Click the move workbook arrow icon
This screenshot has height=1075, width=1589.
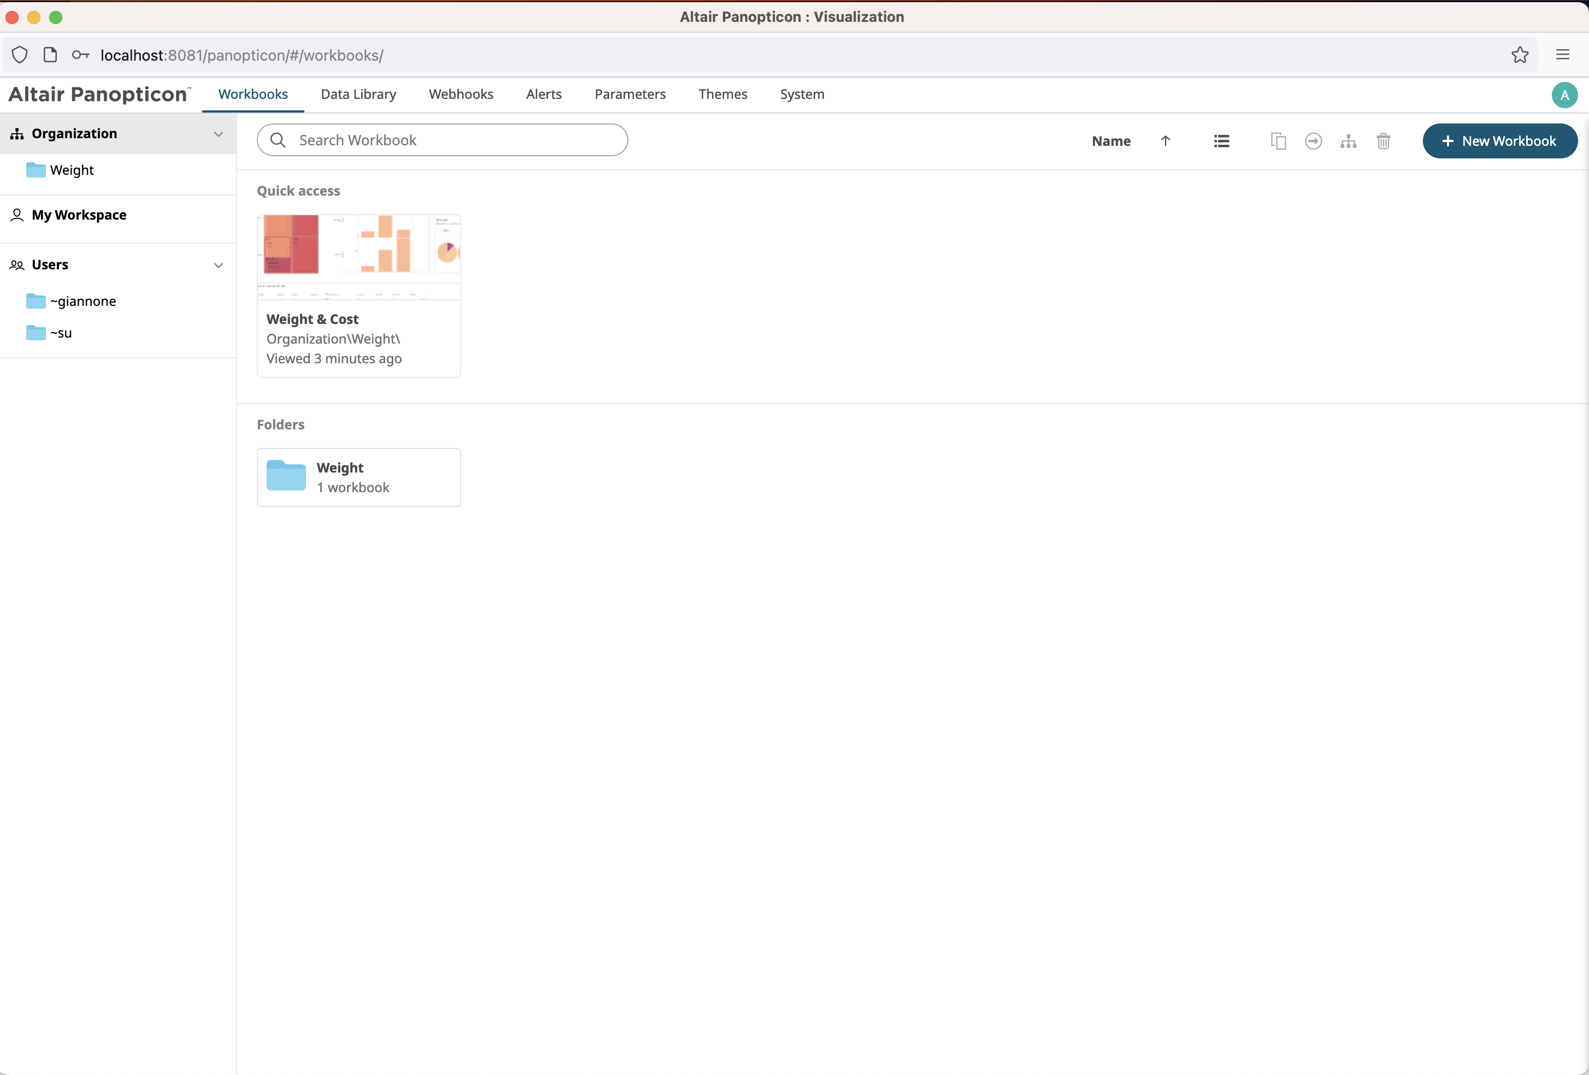(x=1313, y=141)
